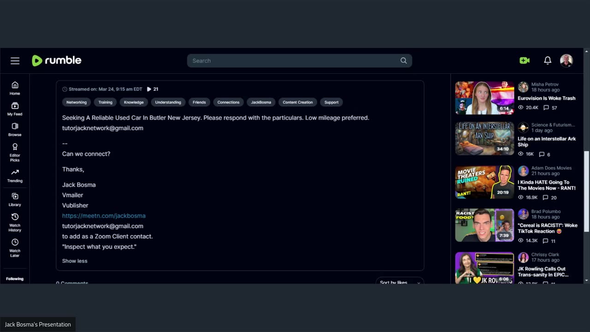The image size is (590, 332).
Task: Open My Feed in the sidebar
Action: 15,109
